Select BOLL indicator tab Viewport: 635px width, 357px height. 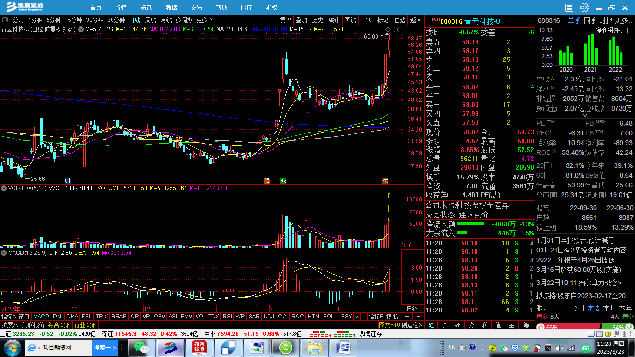coord(330,317)
